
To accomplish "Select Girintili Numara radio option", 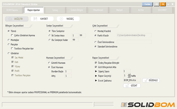I will (x=49, y=63).
